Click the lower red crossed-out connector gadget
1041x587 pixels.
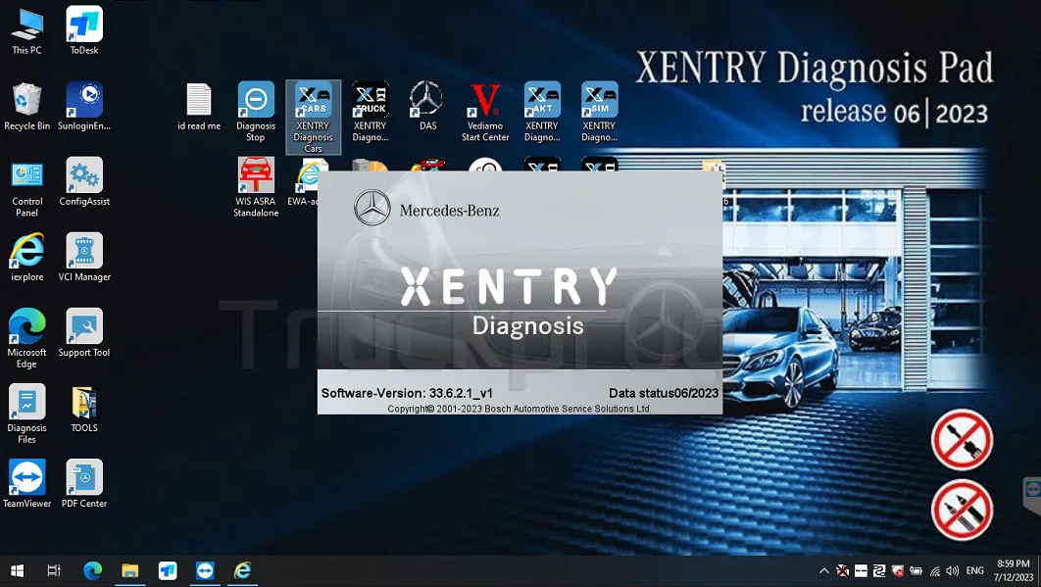pyautogui.click(x=962, y=510)
